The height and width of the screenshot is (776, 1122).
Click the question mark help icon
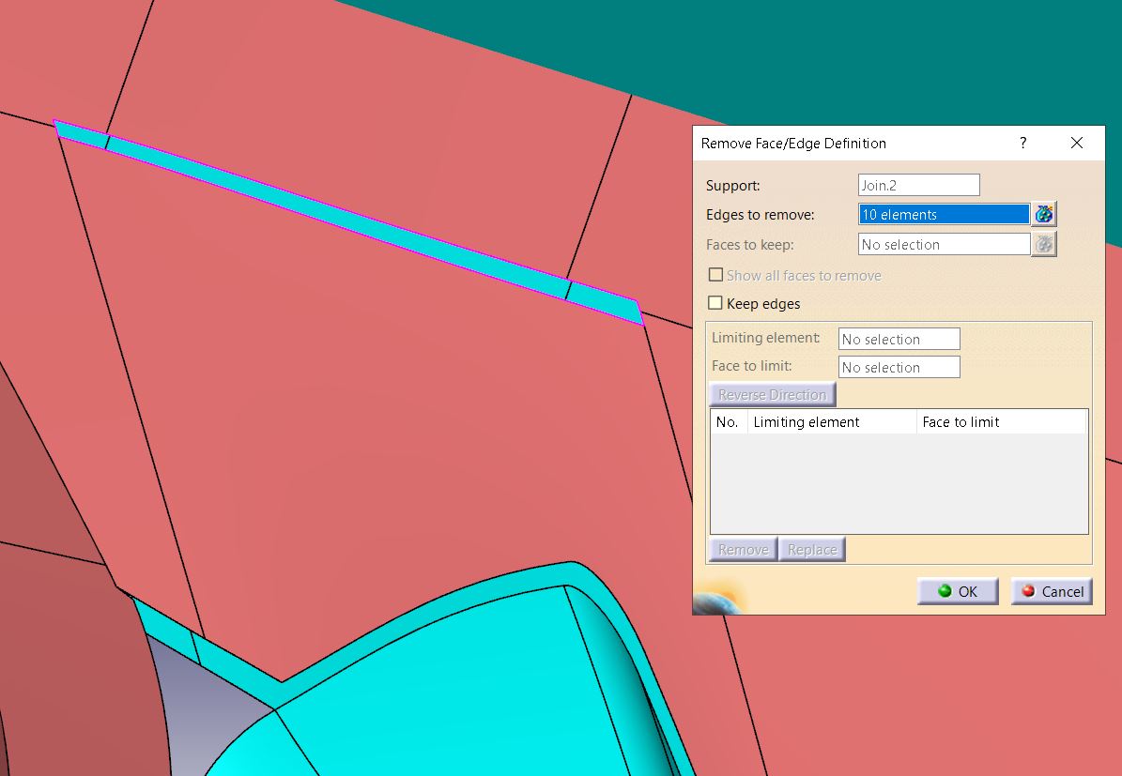coord(1022,143)
